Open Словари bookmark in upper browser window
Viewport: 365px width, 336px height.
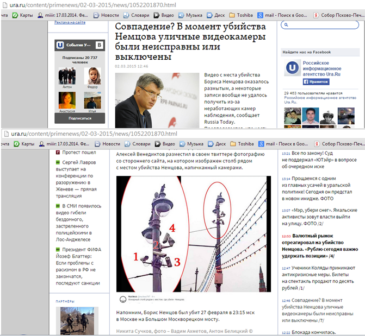tap(136, 15)
